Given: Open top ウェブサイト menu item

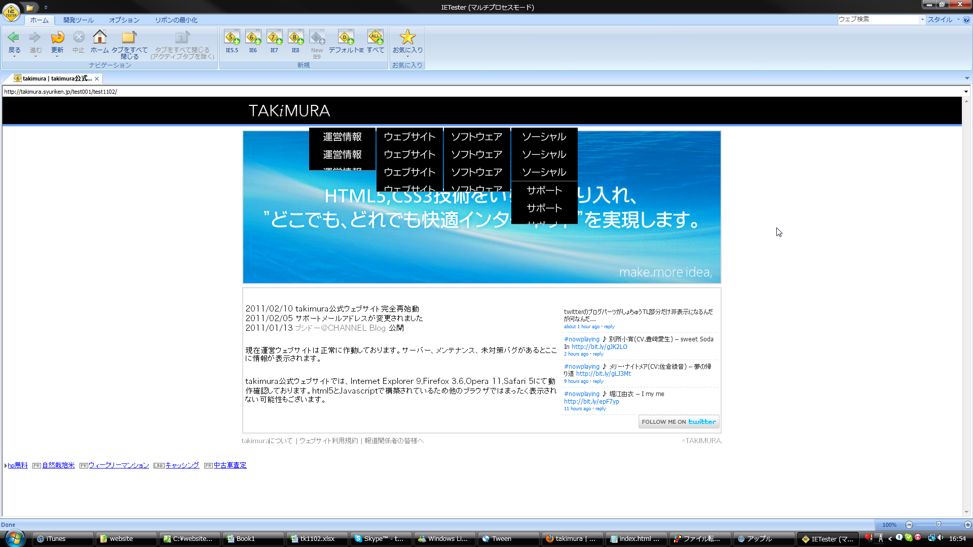Looking at the screenshot, I should coord(409,137).
